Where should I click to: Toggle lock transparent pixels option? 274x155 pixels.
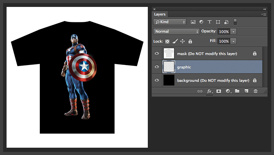tap(167, 41)
